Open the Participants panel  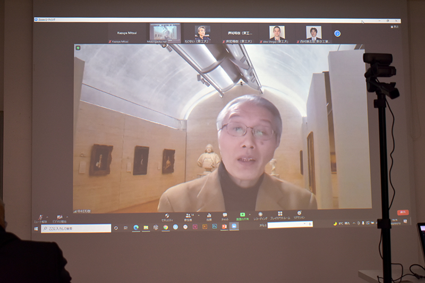click(x=188, y=218)
